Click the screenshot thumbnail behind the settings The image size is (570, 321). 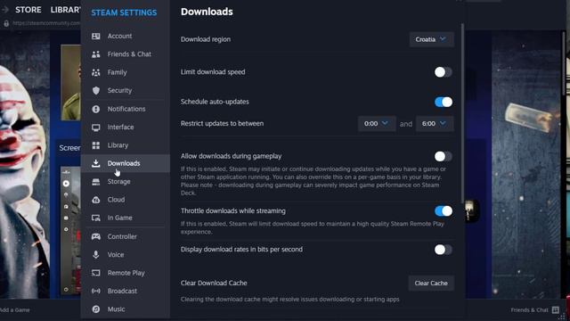click(70, 230)
